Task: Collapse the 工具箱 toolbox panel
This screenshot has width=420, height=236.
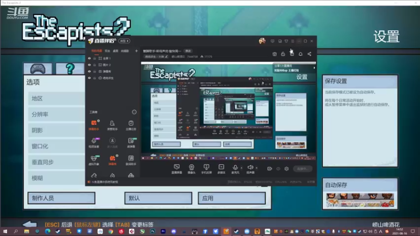Action: (134, 112)
